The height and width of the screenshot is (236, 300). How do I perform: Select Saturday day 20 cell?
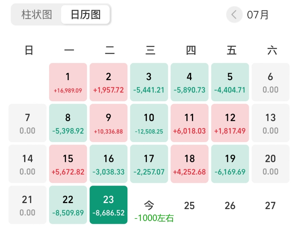(x=271, y=164)
